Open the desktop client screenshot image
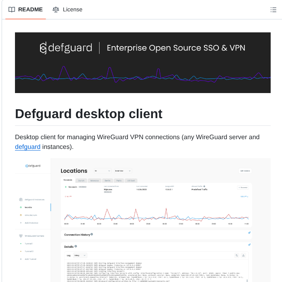 143,220
